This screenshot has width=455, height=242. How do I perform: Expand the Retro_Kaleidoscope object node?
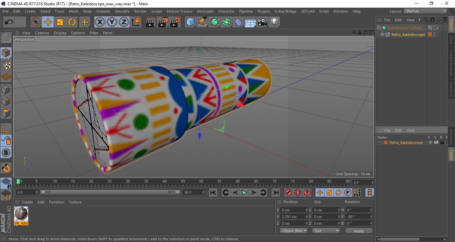(x=382, y=35)
